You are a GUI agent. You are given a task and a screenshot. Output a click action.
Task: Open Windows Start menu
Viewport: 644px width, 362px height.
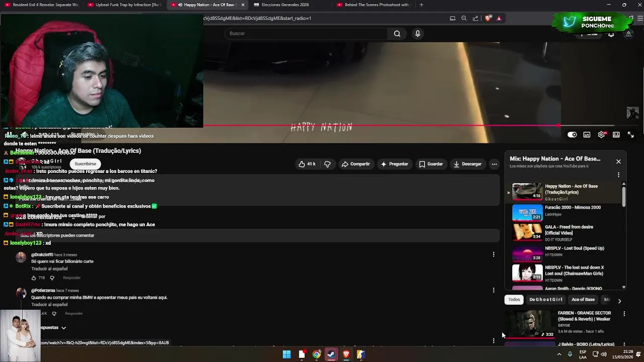click(x=287, y=354)
